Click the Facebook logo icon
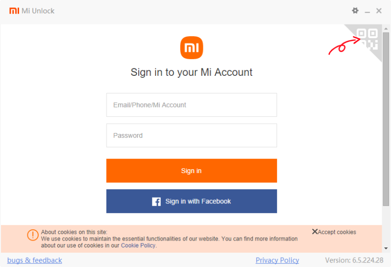 (156, 201)
